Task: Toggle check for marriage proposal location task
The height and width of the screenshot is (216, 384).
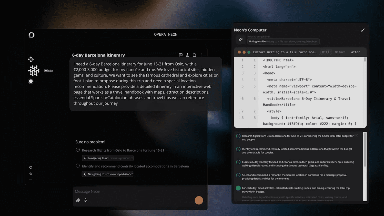Action: tap(238, 175)
